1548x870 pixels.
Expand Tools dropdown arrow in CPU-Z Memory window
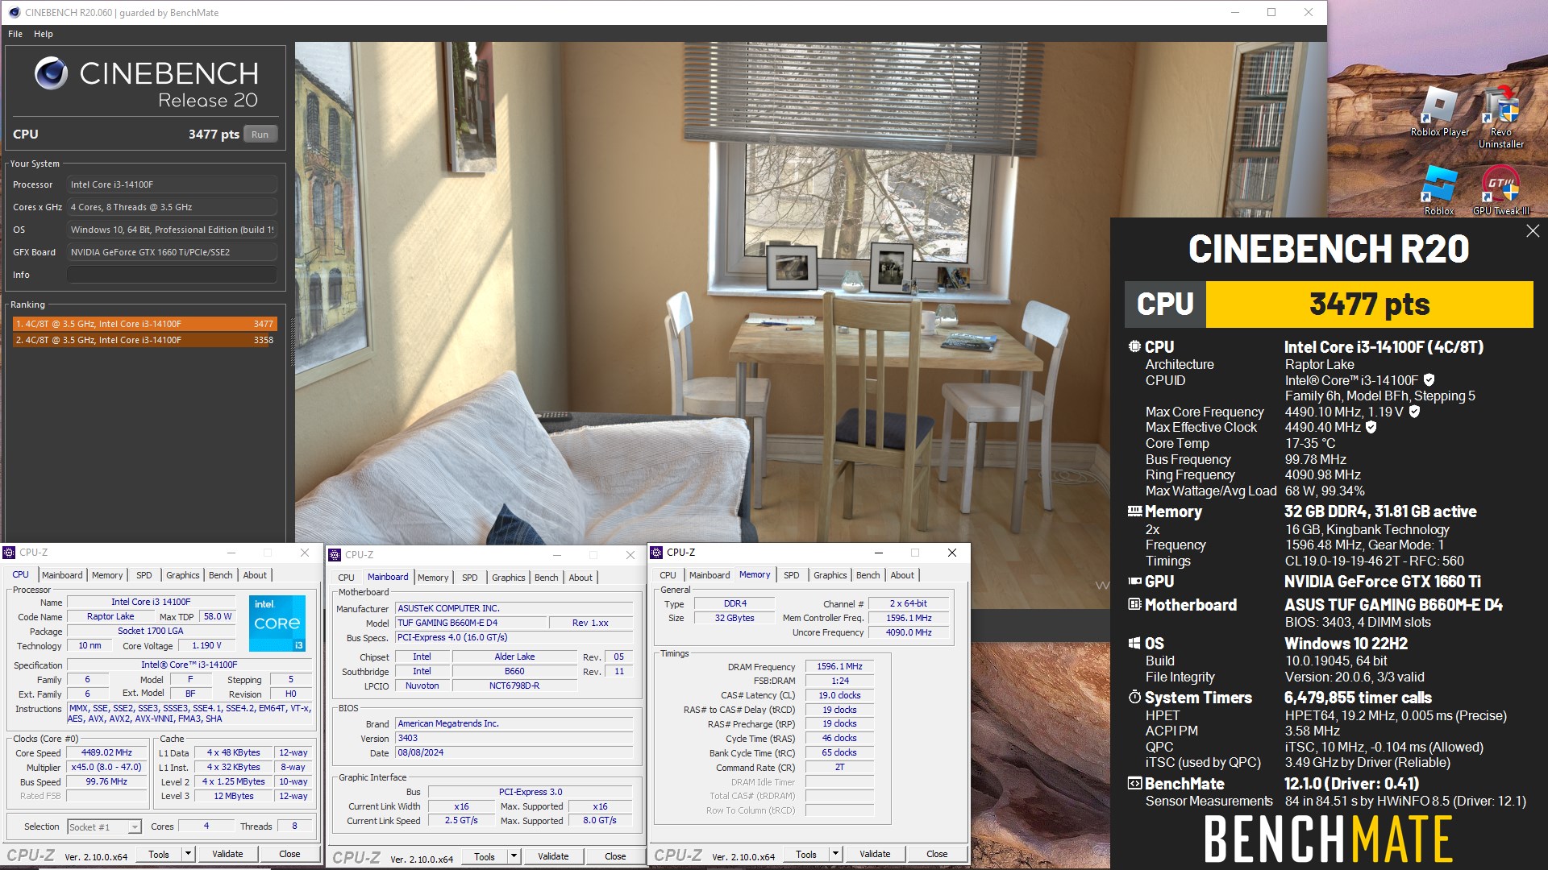[835, 854]
